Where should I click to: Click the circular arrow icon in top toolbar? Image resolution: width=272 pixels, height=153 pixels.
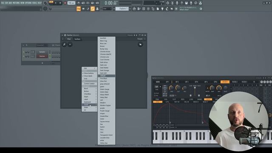[167, 3]
